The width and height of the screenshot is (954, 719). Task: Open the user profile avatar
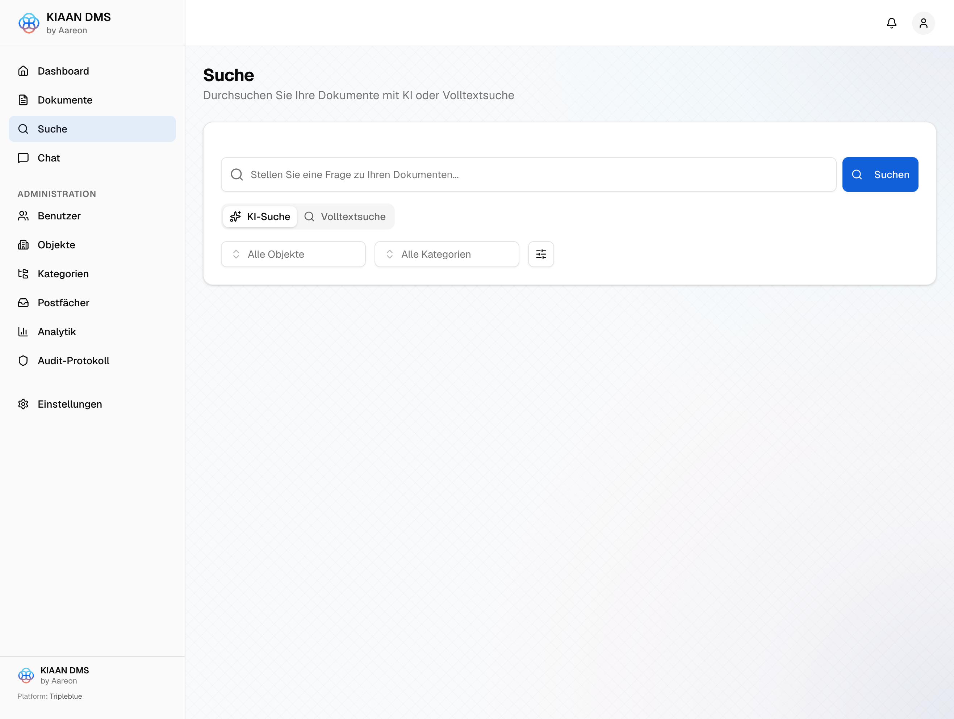[x=923, y=23]
